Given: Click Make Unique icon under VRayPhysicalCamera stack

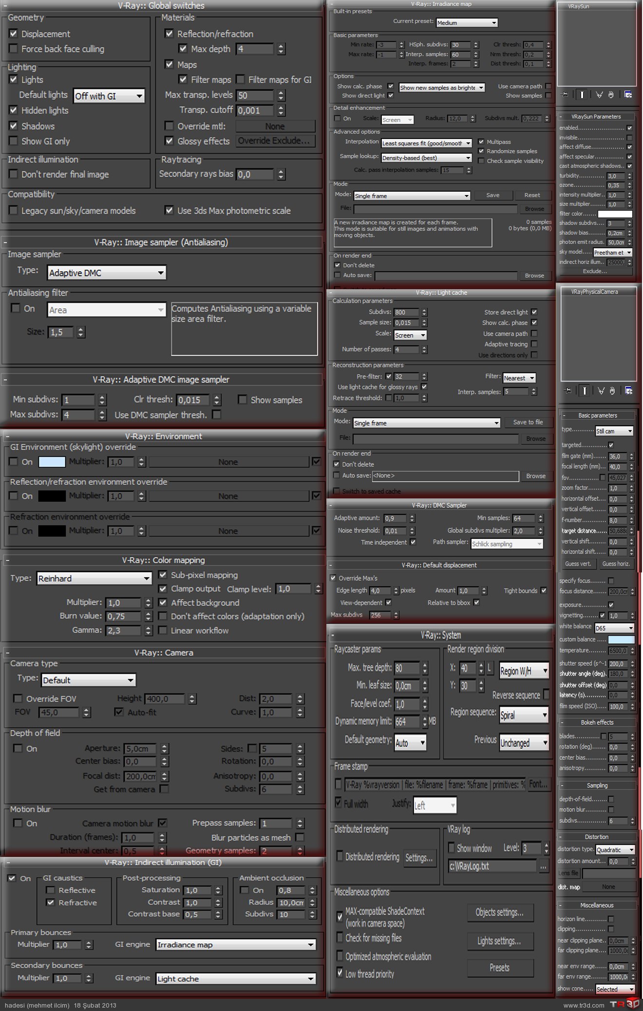Looking at the screenshot, I should coord(601,391).
